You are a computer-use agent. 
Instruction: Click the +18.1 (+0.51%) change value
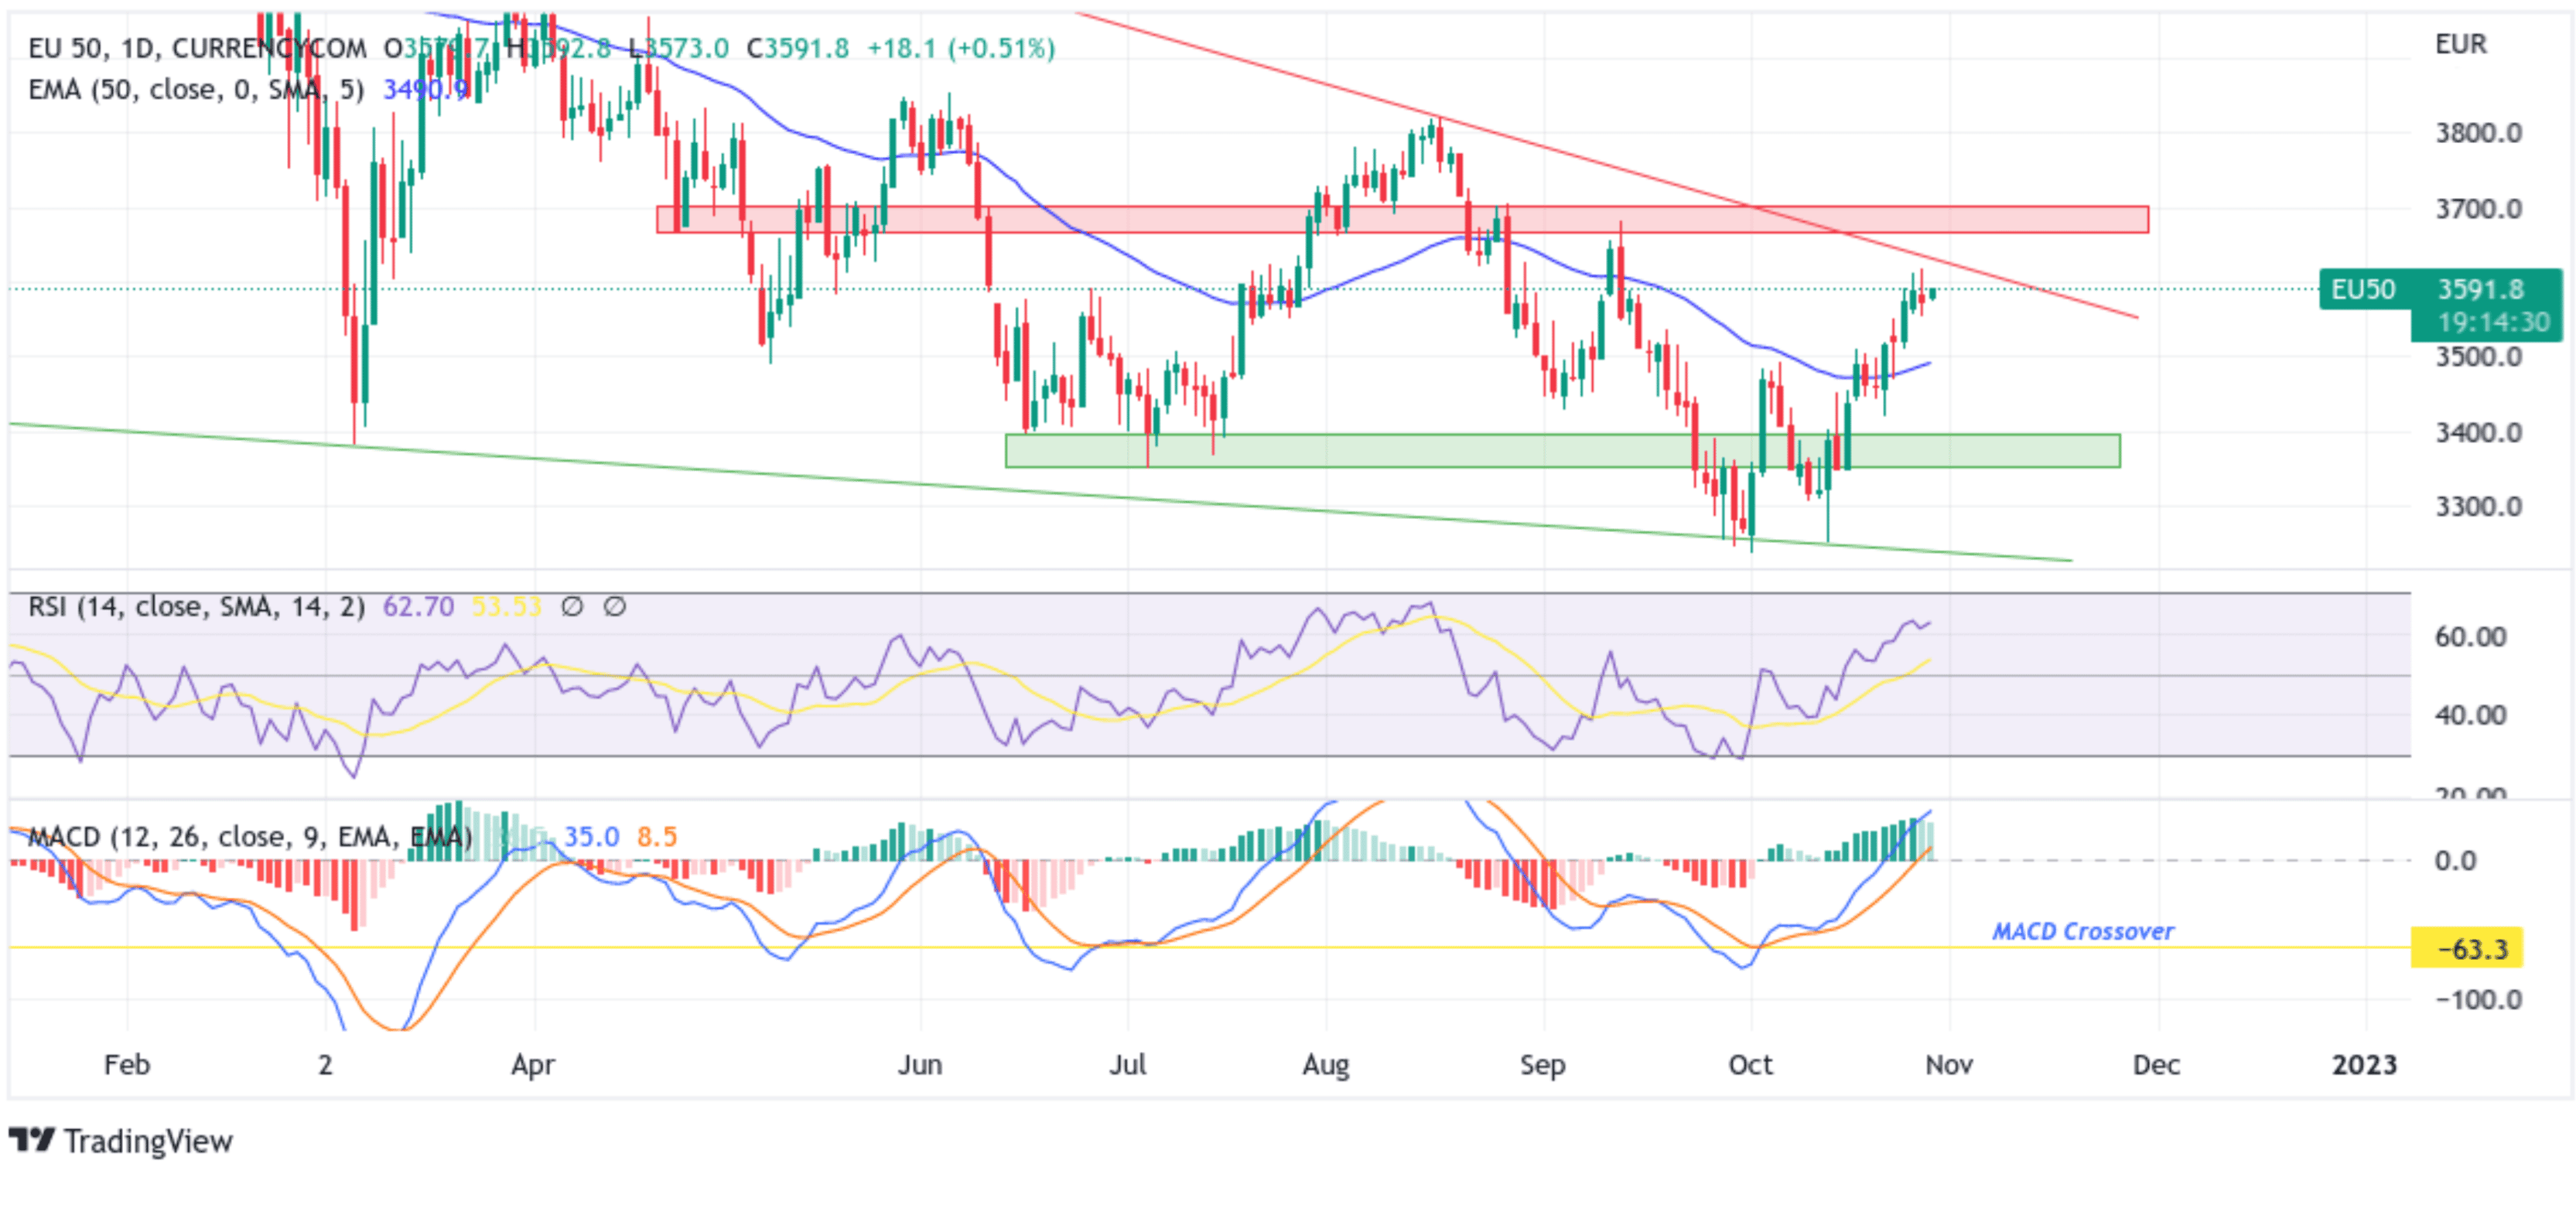point(961,48)
